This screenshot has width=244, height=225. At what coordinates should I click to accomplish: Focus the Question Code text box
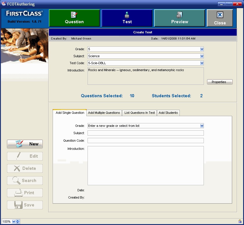pos(145,141)
